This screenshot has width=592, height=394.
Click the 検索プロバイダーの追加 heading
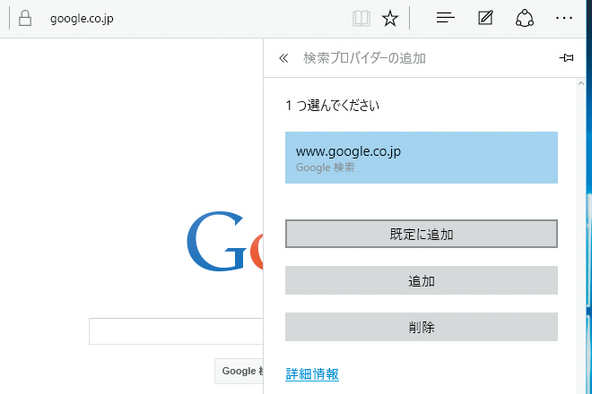coord(365,58)
